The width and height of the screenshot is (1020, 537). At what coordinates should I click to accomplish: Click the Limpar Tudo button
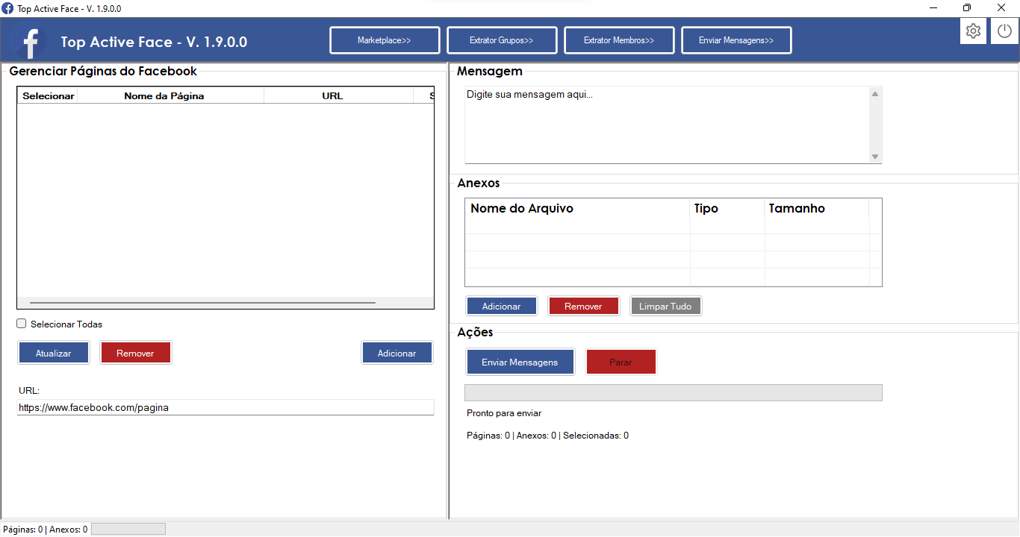pyautogui.click(x=665, y=307)
